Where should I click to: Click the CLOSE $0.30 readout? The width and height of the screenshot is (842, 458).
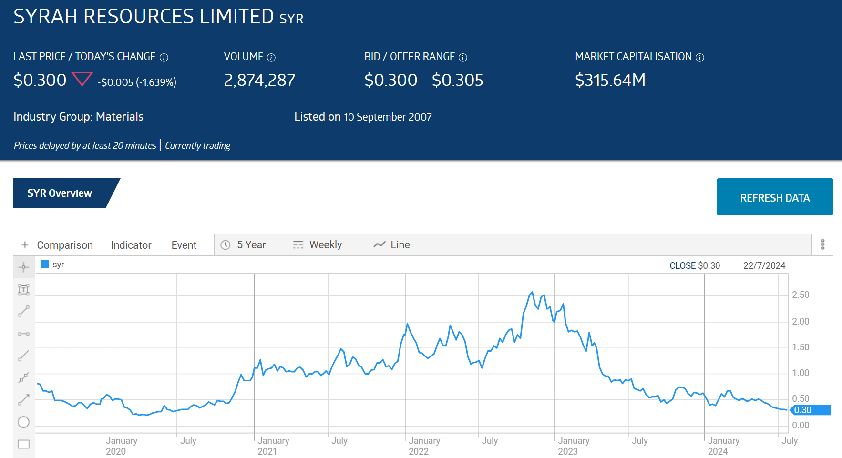tap(695, 265)
